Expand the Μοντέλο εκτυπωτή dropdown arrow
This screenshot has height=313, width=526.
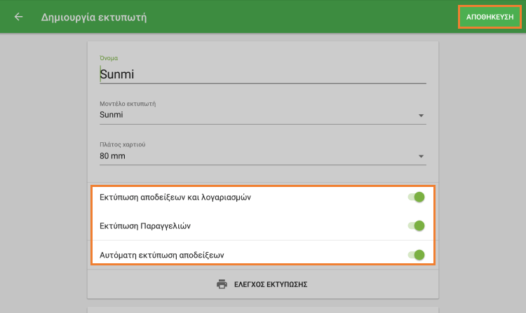tap(421, 116)
